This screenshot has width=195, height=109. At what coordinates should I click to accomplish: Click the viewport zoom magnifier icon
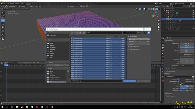tap(158, 21)
